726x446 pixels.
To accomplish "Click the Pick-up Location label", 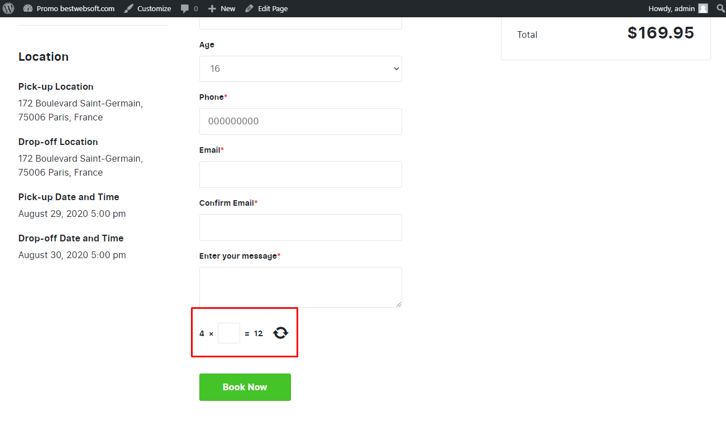I will pos(56,86).
